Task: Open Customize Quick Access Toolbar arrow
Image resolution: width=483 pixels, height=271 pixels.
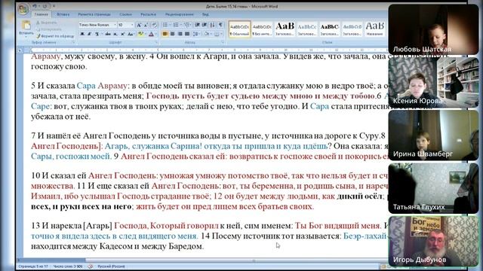Action: (x=54, y=6)
